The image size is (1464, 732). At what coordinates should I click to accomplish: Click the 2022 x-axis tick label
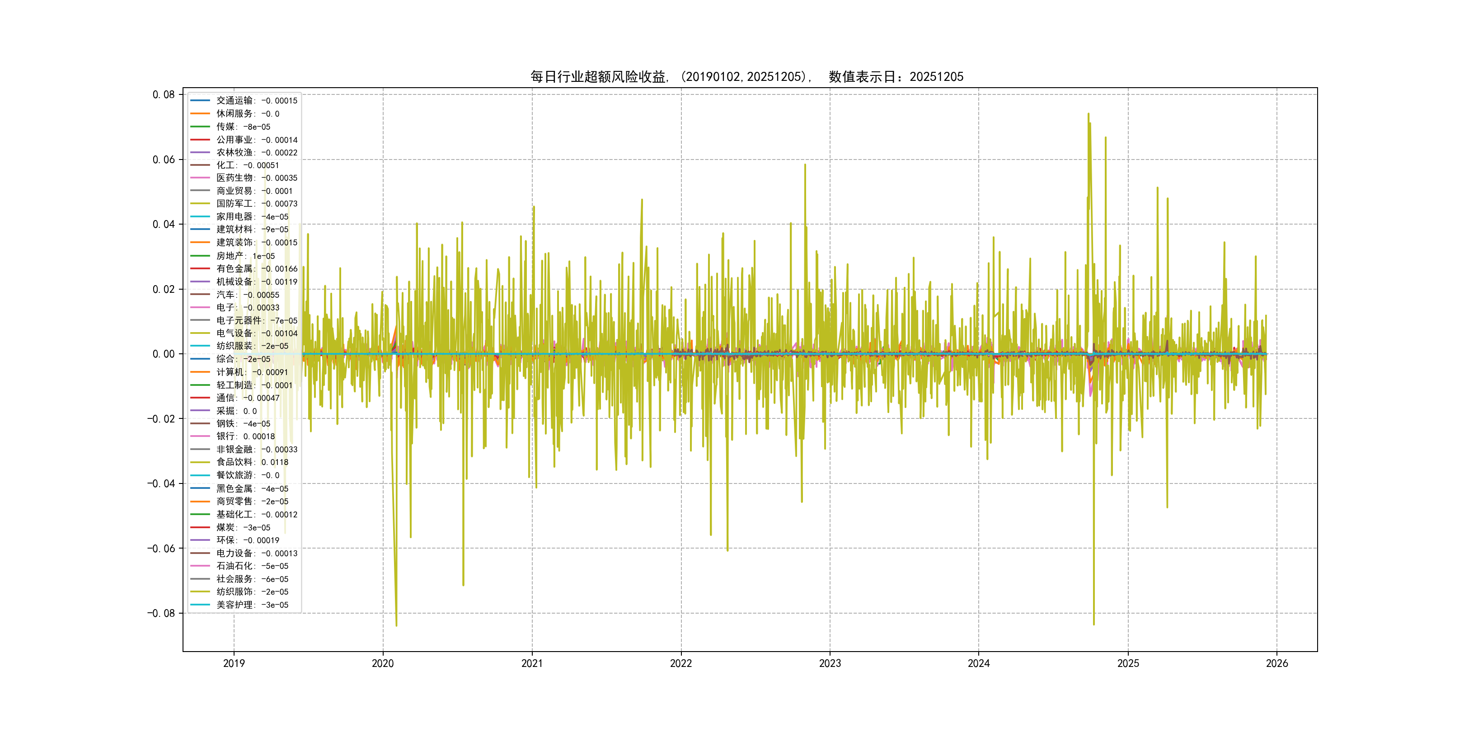(681, 663)
